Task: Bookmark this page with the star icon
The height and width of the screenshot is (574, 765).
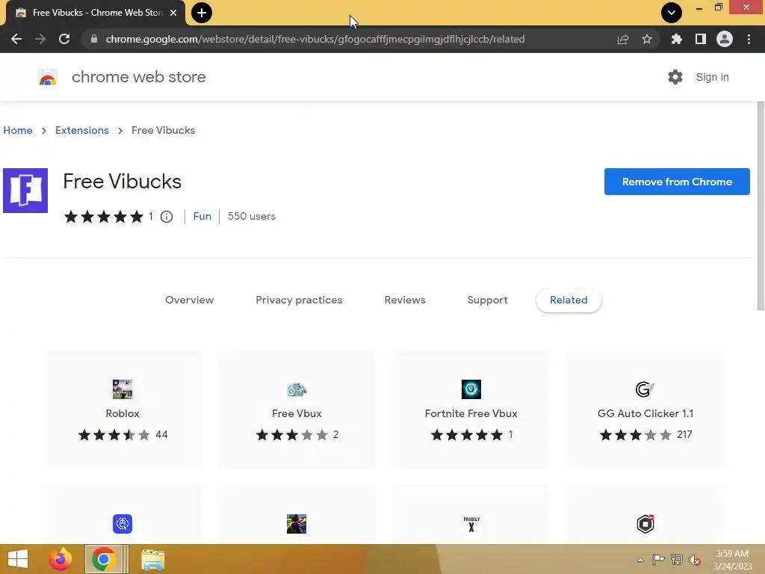Action: [x=647, y=39]
